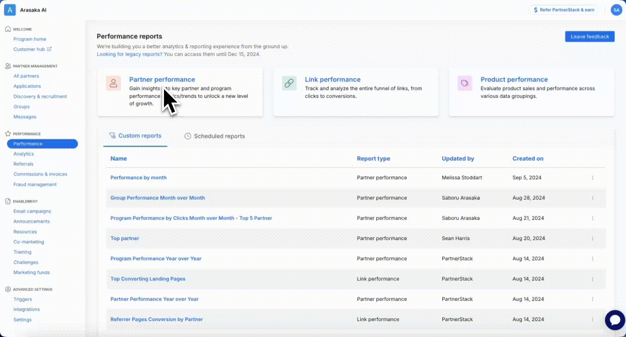Open the Partner performance card title
This screenshot has width=626, height=337.
[x=162, y=80]
